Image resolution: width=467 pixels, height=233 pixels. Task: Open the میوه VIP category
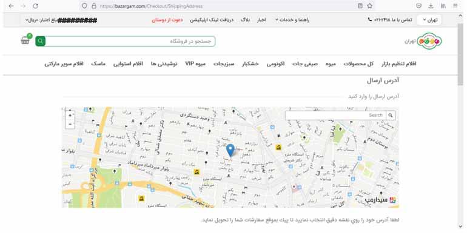[x=195, y=64]
